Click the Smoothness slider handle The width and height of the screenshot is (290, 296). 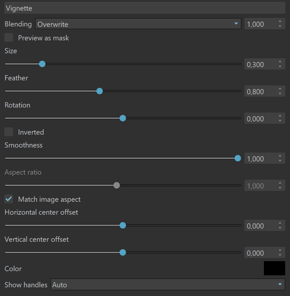pos(238,158)
